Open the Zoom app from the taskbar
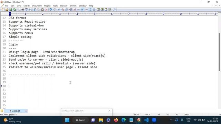Screen dimensions: 221x124 point(154,120)
